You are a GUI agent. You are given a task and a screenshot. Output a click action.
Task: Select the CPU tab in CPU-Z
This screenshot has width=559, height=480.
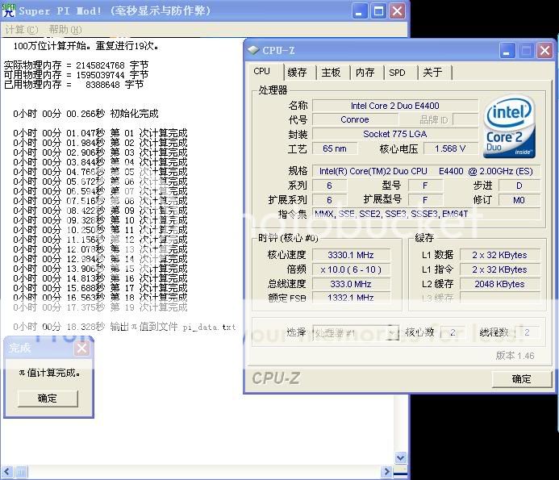(x=261, y=71)
